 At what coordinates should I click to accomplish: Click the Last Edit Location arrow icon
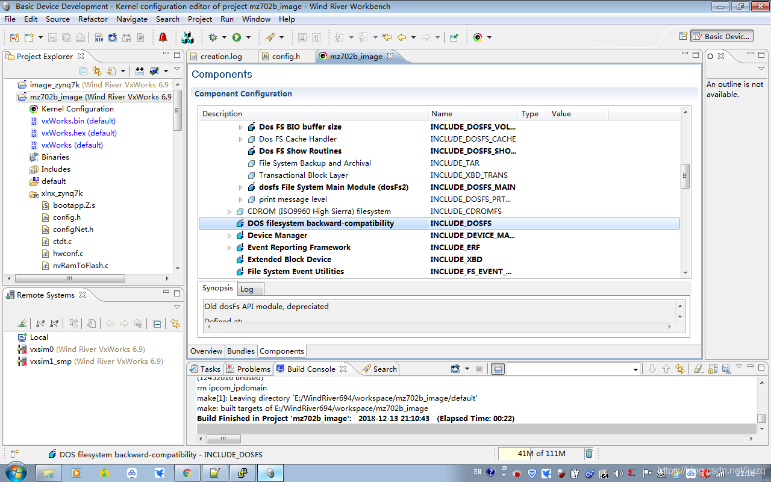387,37
